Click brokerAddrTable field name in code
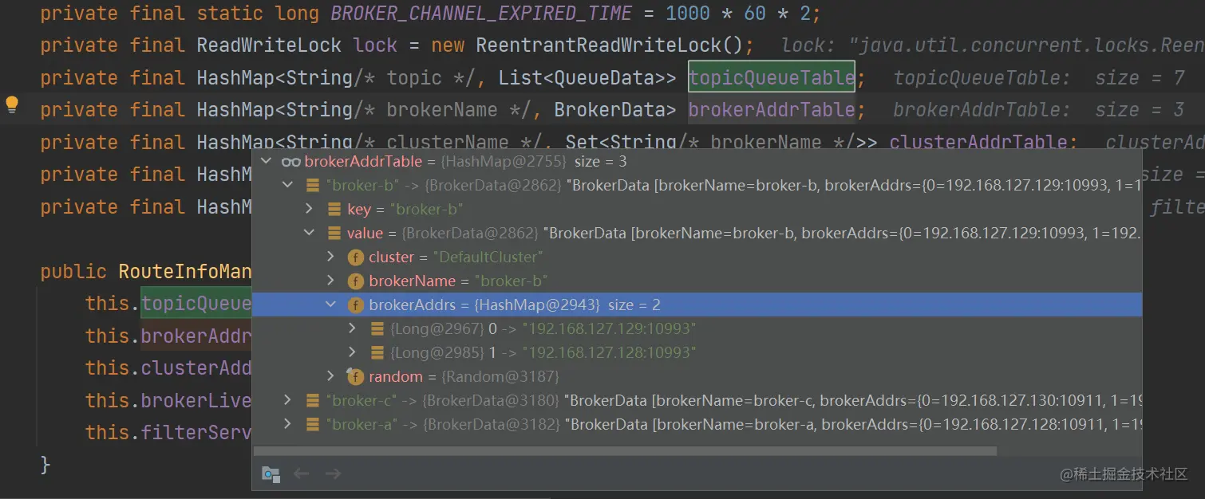The width and height of the screenshot is (1205, 499). pyautogui.click(x=772, y=110)
